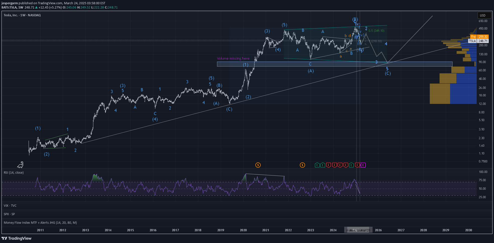This screenshot has width=494, height=243.
Task: Select the 'Volume missing here' text annotation
Action: point(233,58)
